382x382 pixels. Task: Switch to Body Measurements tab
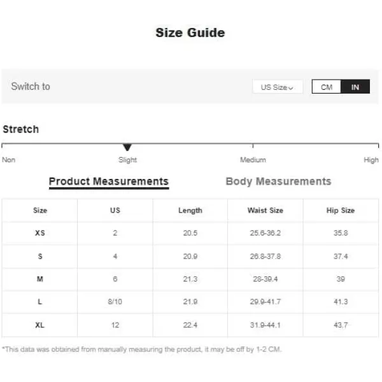tap(278, 181)
